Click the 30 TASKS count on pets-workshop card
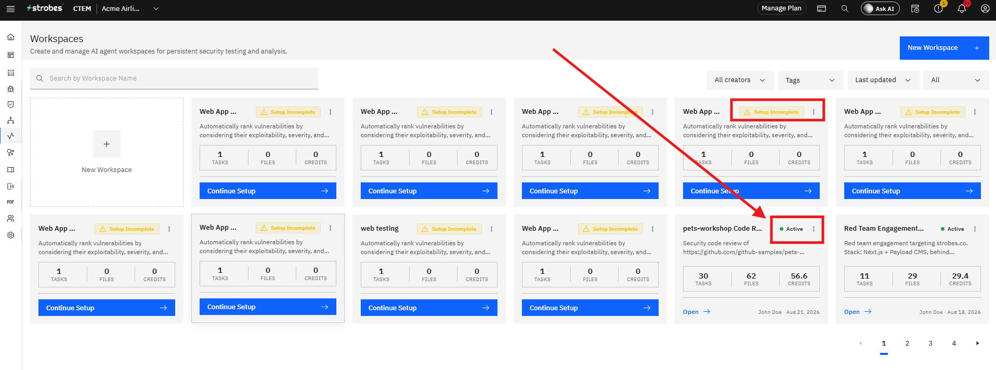 tap(703, 279)
